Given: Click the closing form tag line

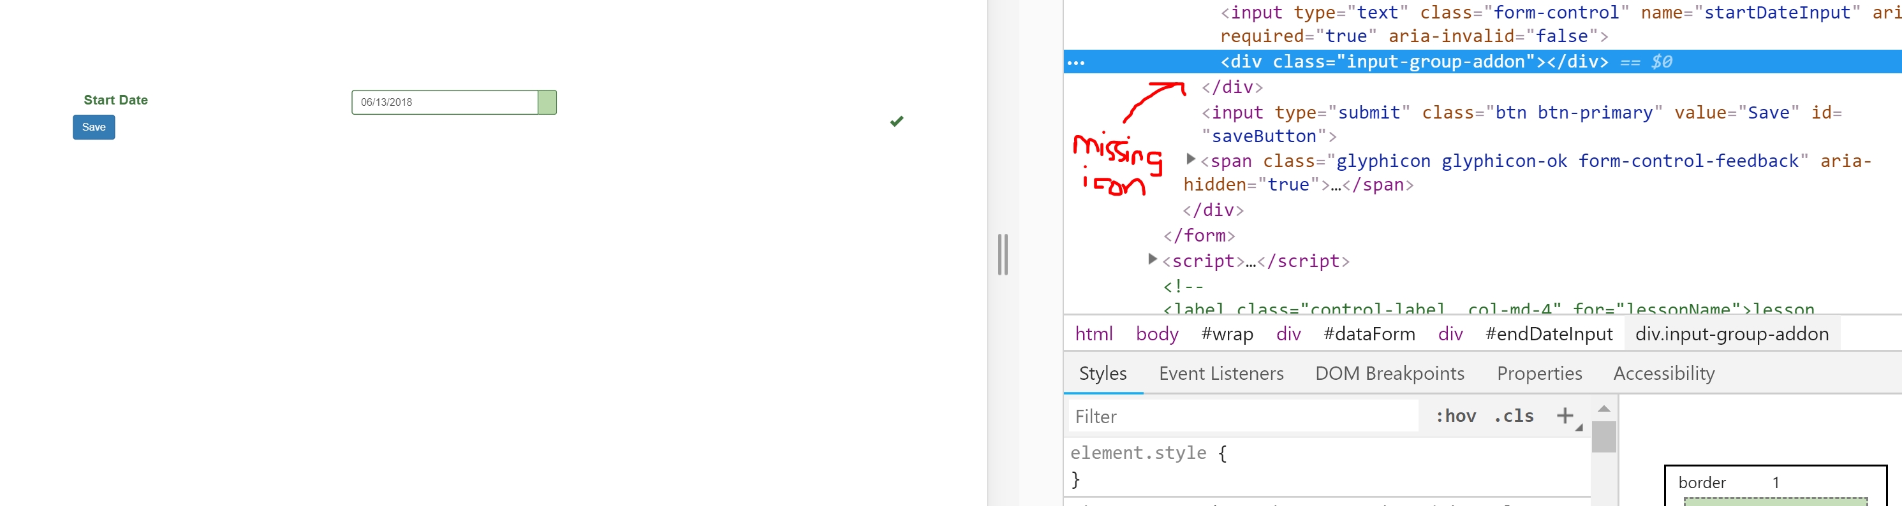Looking at the screenshot, I should [x=1199, y=235].
